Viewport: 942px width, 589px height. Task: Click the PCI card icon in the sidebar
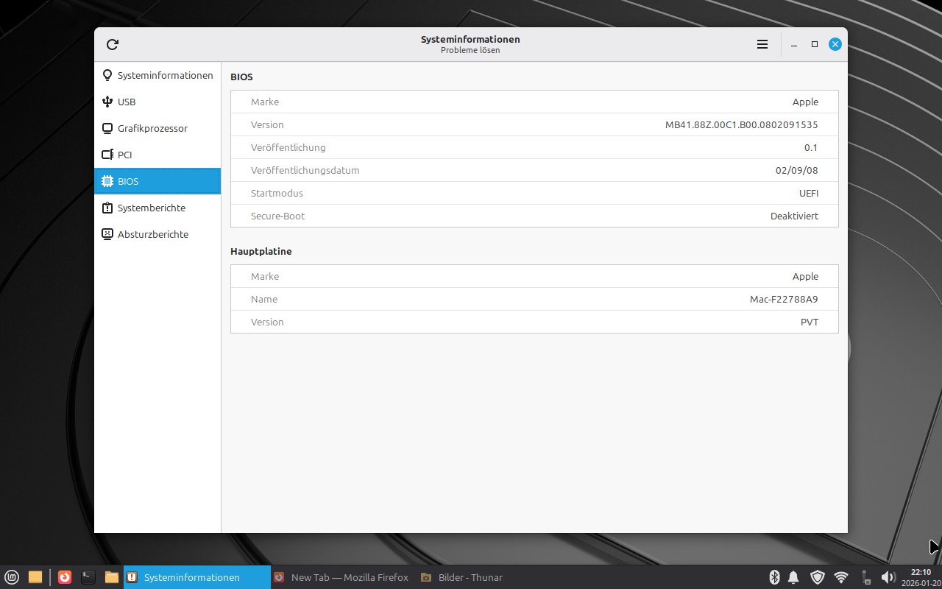click(107, 155)
